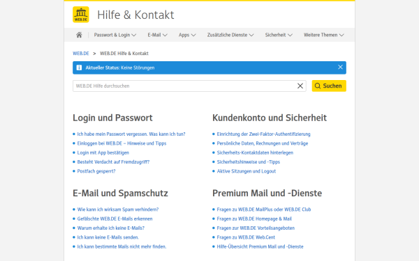Expand the Passwort & Login menu
419x261 pixels.
(115, 35)
